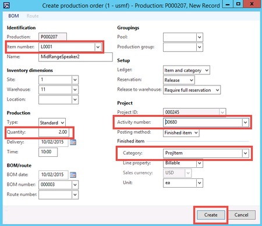Screen dimensions: 262x226
Task: Expand the Line property dropdown
Action: (199, 163)
